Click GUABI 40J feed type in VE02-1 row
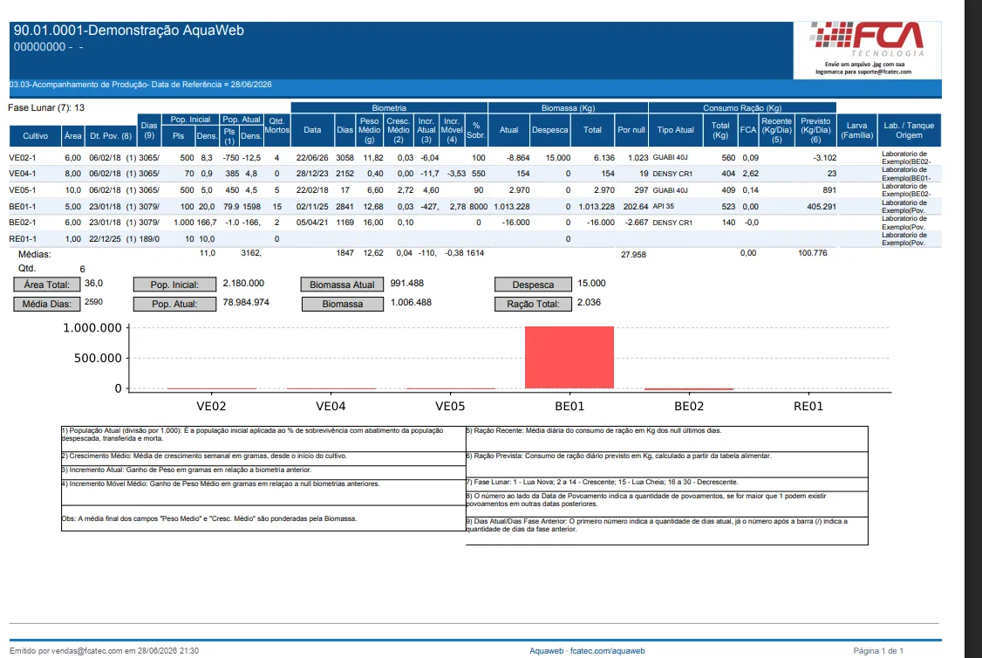Screen dimensions: 982x658 (x=670, y=158)
